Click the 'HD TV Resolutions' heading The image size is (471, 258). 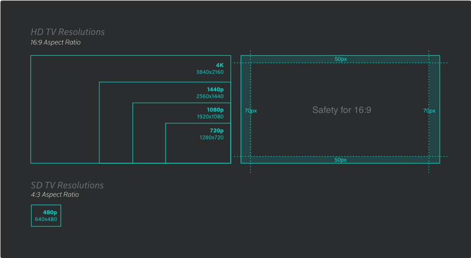pyautogui.click(x=68, y=32)
